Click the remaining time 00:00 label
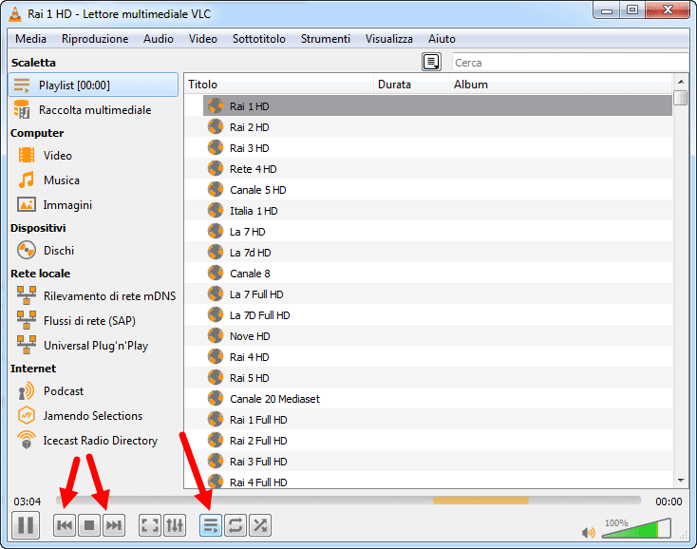 tap(669, 502)
